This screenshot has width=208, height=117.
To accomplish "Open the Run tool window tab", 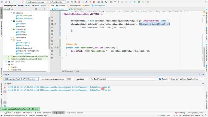I will 8,113.
